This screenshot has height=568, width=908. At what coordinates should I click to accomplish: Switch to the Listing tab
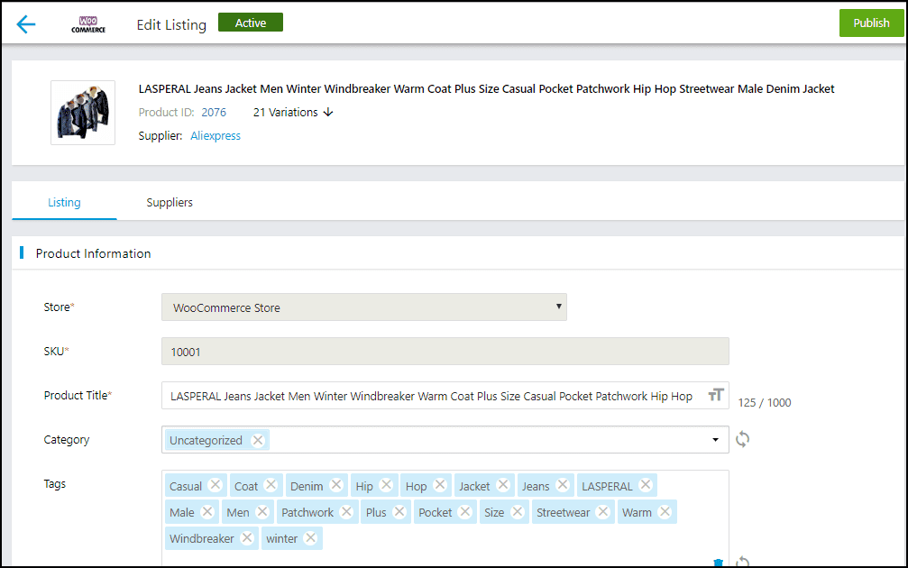[64, 202]
